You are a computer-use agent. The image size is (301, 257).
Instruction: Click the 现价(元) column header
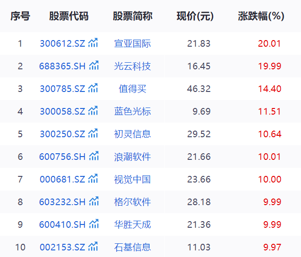195,16
